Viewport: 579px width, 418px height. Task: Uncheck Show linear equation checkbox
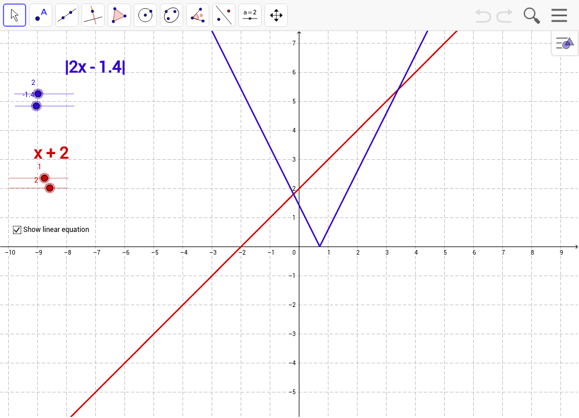click(17, 230)
